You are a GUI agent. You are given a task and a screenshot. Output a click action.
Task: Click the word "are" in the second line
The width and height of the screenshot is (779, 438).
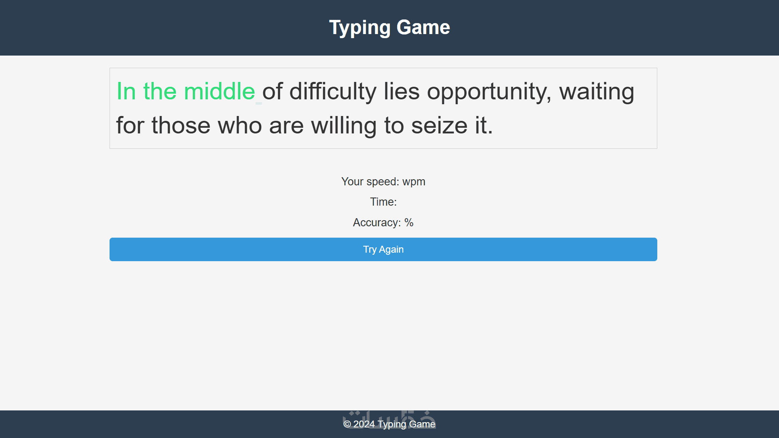[286, 125]
